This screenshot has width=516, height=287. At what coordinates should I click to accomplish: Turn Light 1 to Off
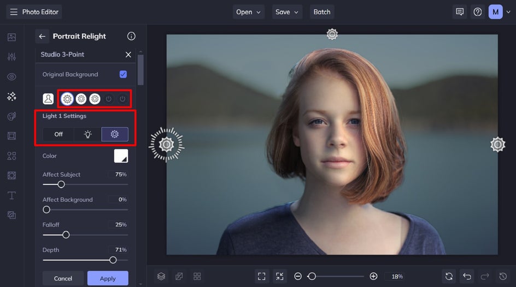coord(58,134)
